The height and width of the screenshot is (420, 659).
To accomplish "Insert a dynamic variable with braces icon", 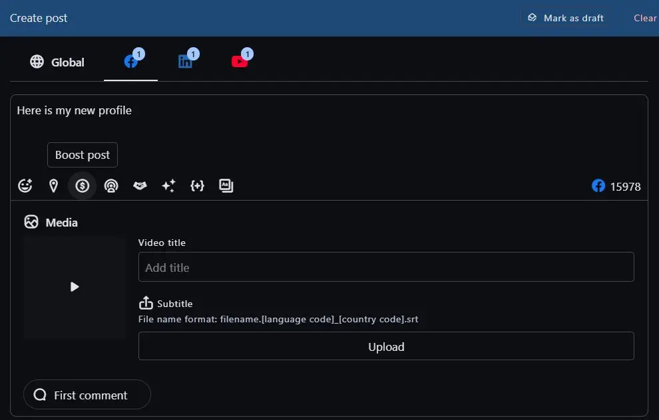I will 197,185.
